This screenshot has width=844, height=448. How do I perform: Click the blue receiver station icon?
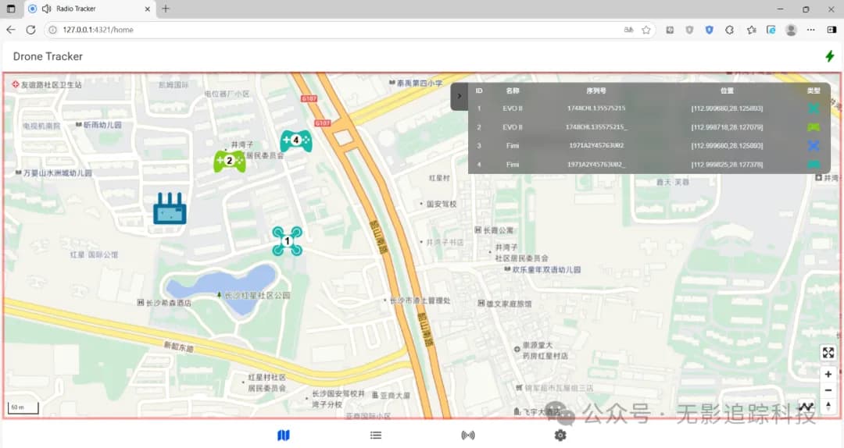pos(170,209)
